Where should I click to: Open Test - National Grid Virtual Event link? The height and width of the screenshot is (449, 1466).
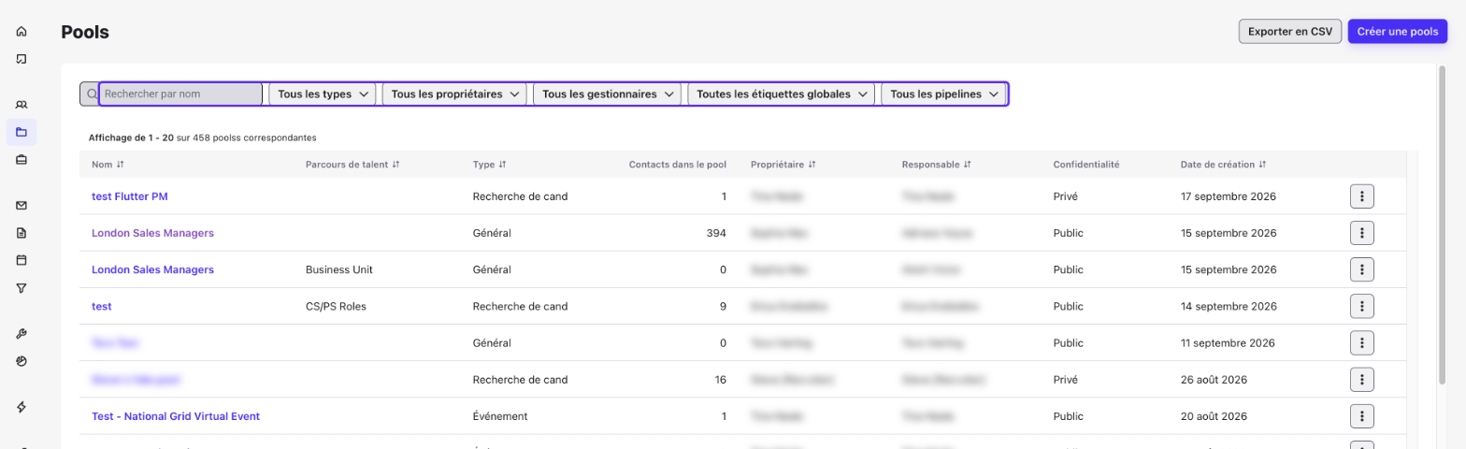click(x=176, y=416)
